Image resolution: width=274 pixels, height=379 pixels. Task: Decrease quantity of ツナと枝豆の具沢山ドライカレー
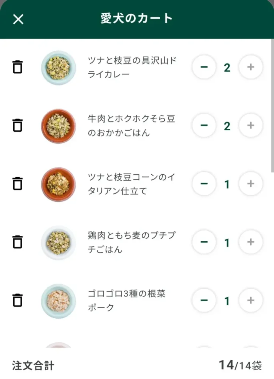pos(204,67)
